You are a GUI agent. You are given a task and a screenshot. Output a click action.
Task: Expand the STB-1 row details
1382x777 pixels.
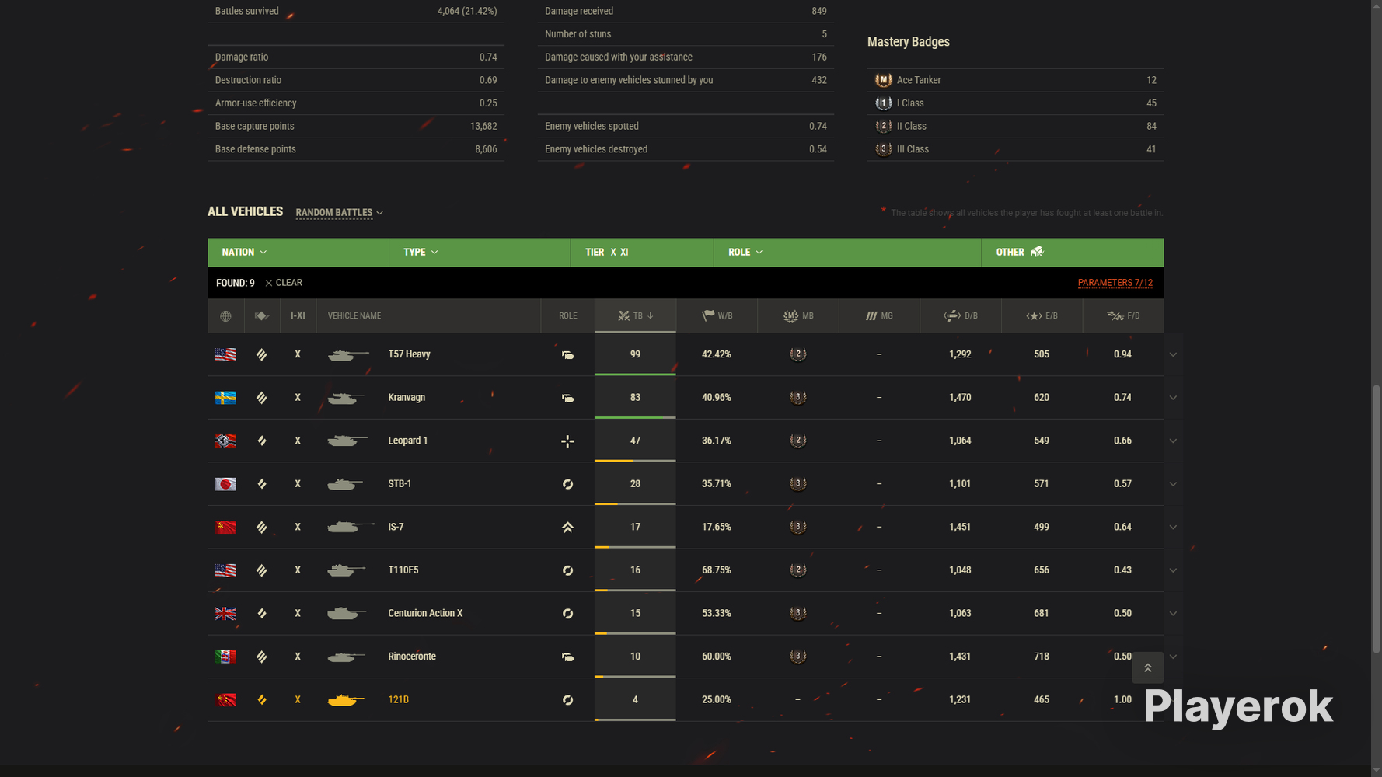point(1173,484)
